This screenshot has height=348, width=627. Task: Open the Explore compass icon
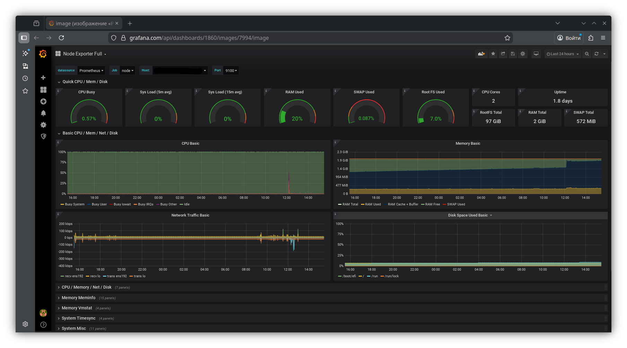click(43, 102)
